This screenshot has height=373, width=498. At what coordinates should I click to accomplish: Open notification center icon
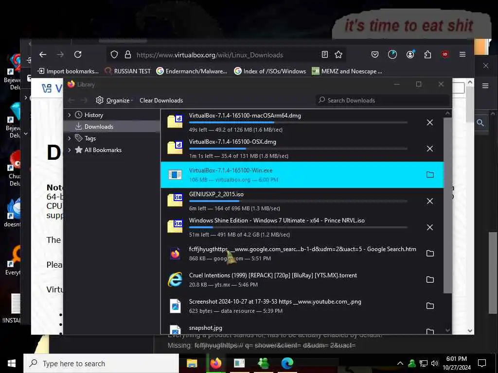click(482, 363)
